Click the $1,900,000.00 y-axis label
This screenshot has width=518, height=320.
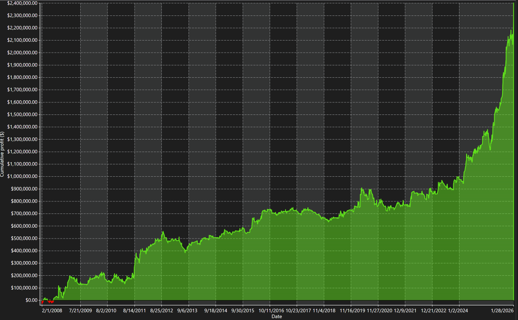click(x=21, y=65)
